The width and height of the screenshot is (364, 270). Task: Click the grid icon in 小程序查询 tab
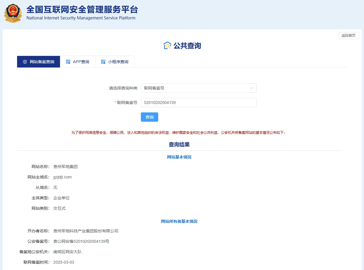103,62
